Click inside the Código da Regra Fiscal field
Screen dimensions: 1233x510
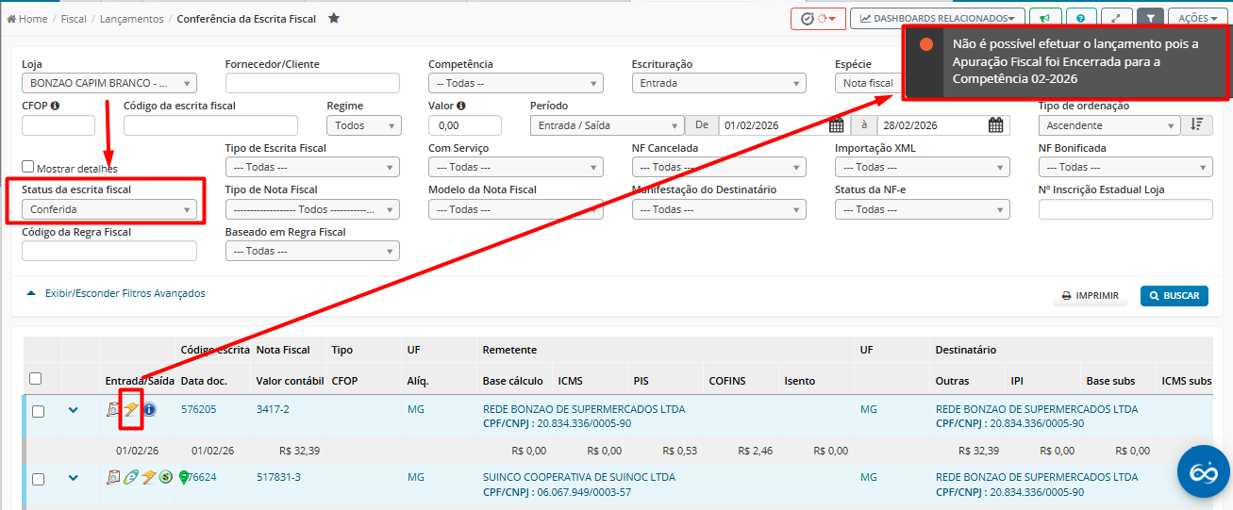[x=109, y=251]
